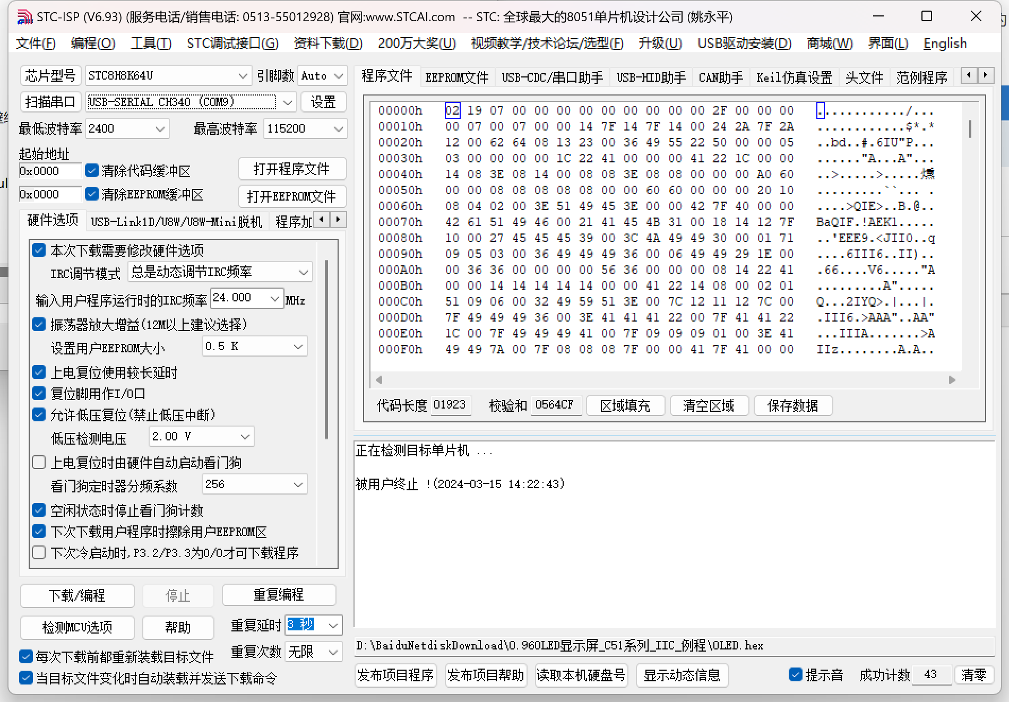Switch to USB-Link1D/U8W/U8W-Mini脱机 tab
The height and width of the screenshot is (702, 1009).
coord(177,221)
